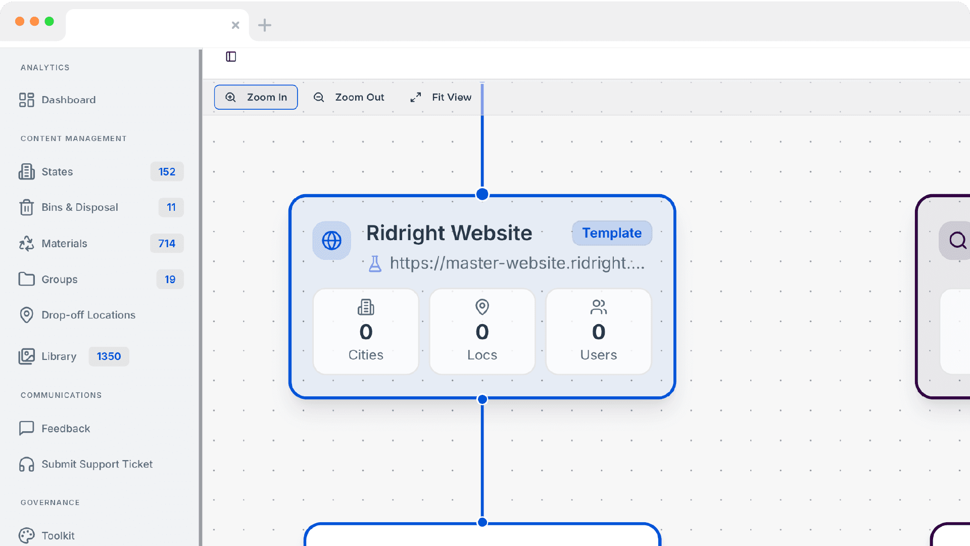This screenshot has height=546, width=970.
Task: Open the Library images icon
Action: coord(26,356)
